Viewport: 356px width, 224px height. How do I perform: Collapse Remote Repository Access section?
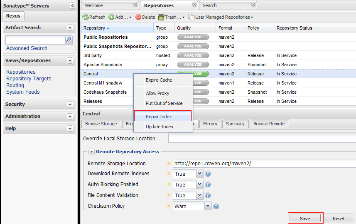[x=91, y=152]
